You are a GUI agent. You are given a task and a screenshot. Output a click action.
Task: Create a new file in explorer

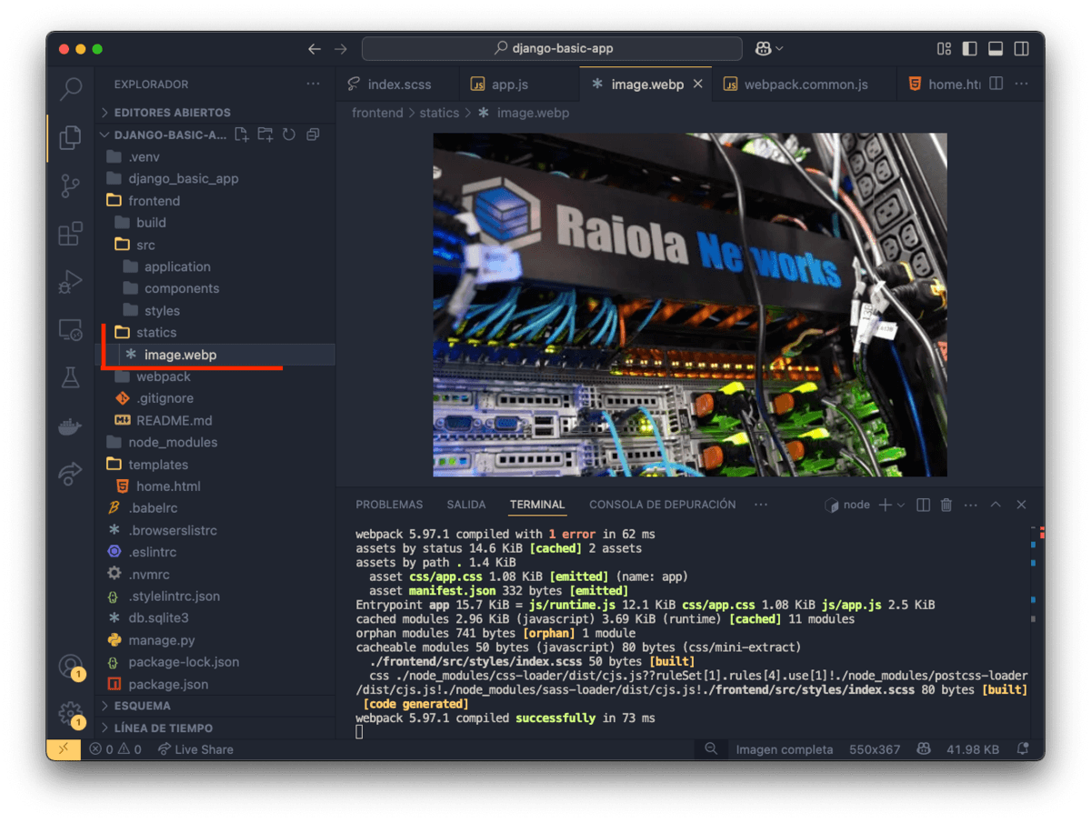(x=241, y=135)
